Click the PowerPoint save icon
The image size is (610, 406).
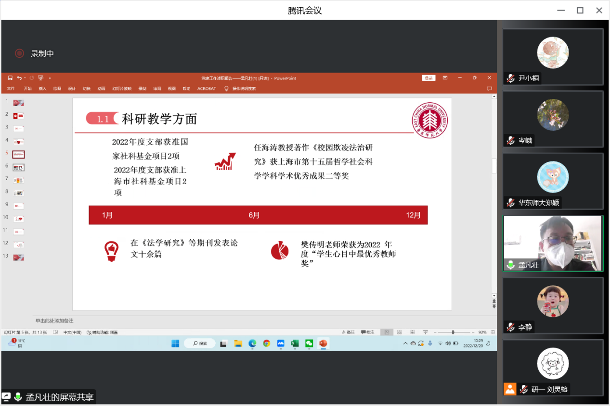pos(10,78)
